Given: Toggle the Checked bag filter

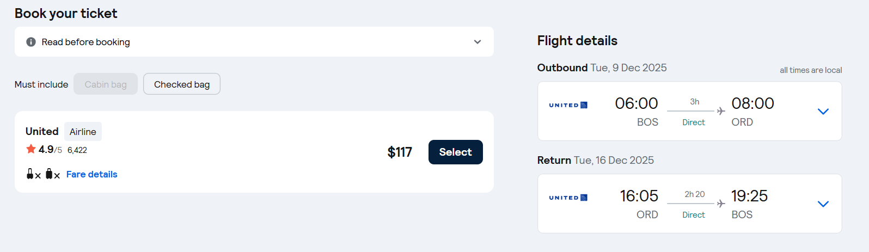Looking at the screenshot, I should (x=182, y=84).
